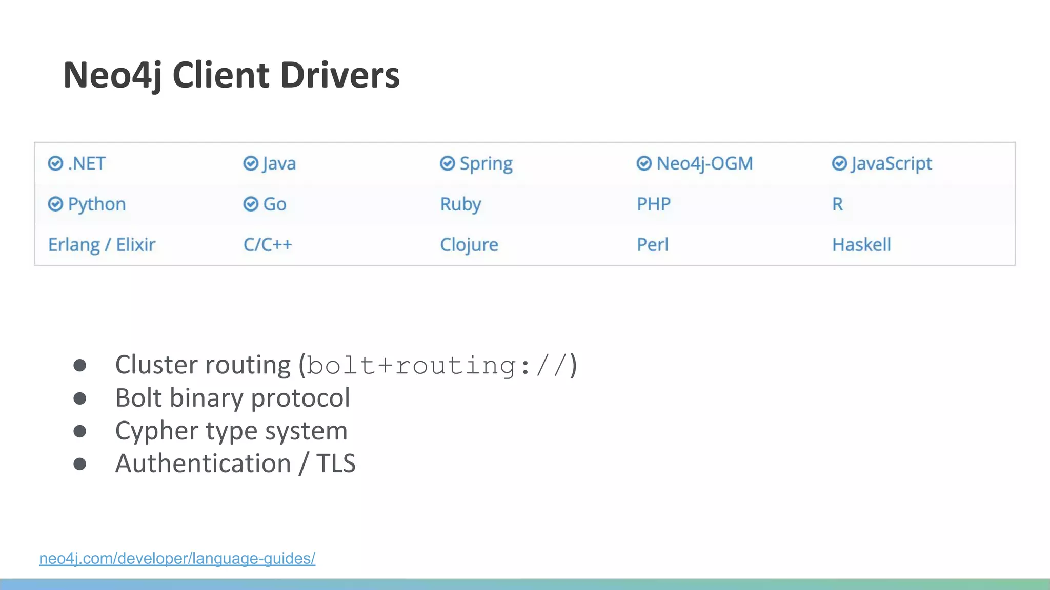This screenshot has width=1050, height=590.
Task: Open the Neo4j-OGM link
Action: click(x=705, y=164)
